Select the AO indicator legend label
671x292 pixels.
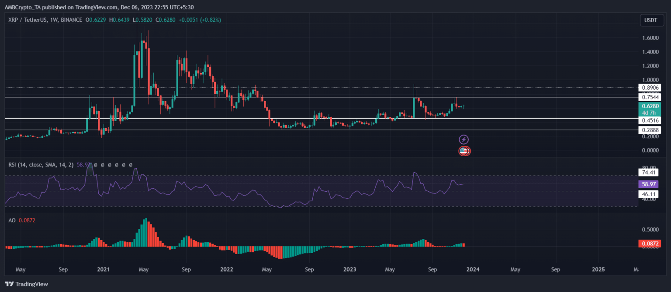(x=12, y=221)
